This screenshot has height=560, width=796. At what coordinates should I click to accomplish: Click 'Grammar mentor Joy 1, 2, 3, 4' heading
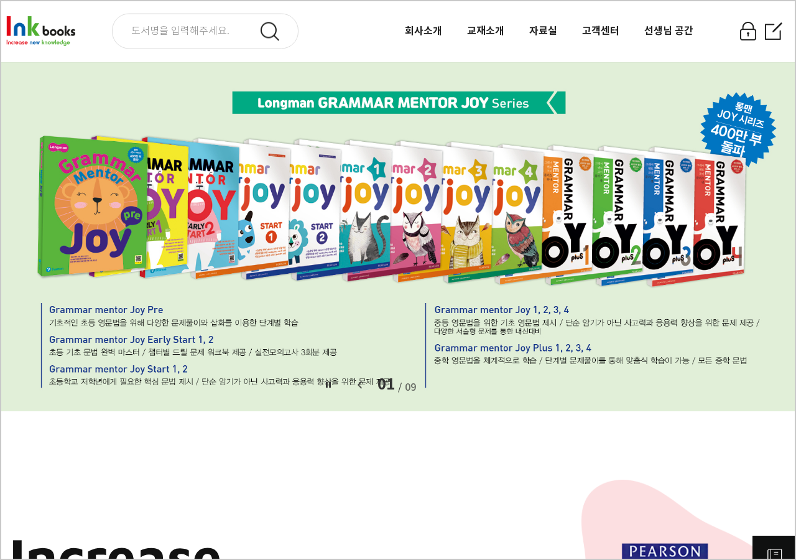[x=502, y=310]
